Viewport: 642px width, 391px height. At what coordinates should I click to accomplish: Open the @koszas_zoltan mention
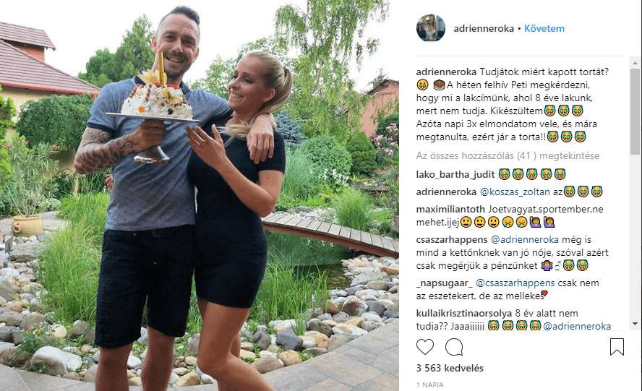[x=515, y=192]
